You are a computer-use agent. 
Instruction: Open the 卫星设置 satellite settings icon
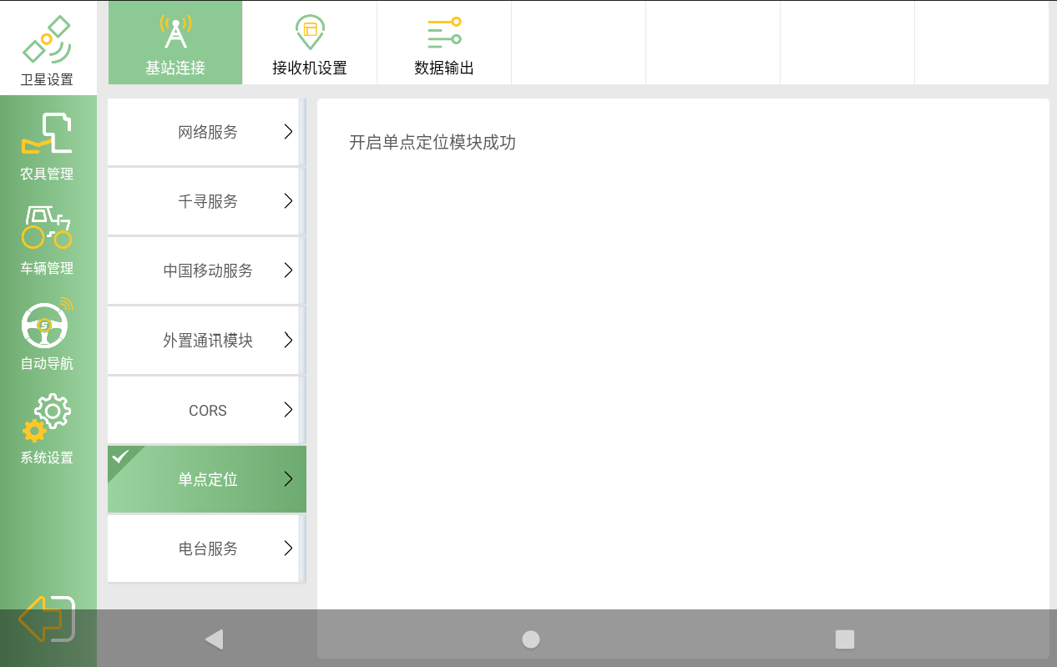coord(47,42)
